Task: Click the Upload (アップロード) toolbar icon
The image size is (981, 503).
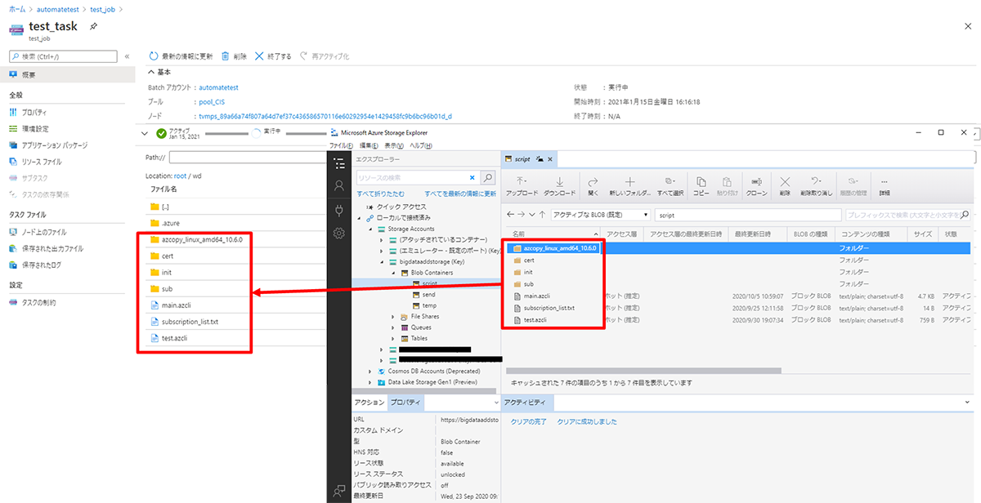Action: [522, 186]
